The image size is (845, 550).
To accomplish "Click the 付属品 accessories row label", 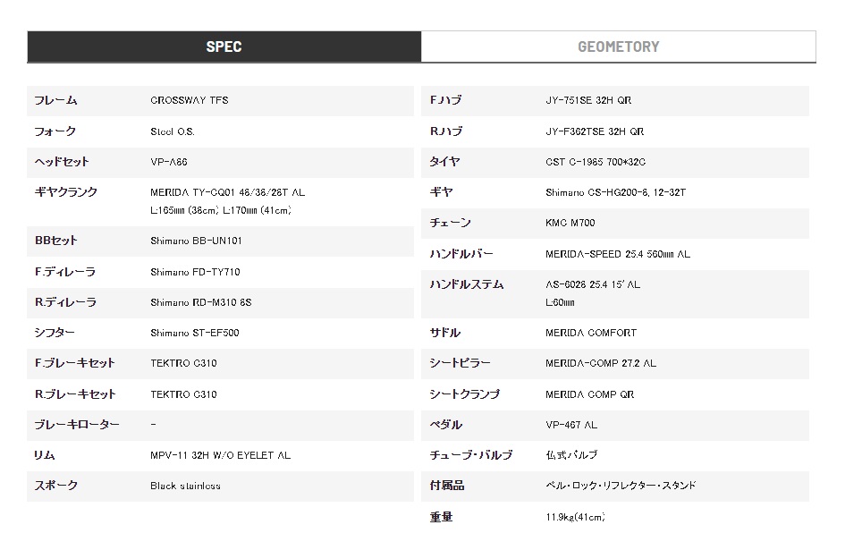I will point(447,486).
